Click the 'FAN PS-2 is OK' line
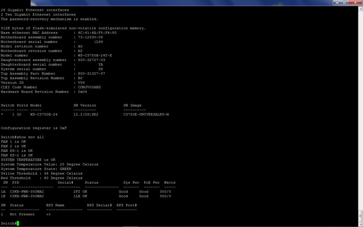Image resolution: width=363 pixels, height=227 pixels. pos(17,155)
